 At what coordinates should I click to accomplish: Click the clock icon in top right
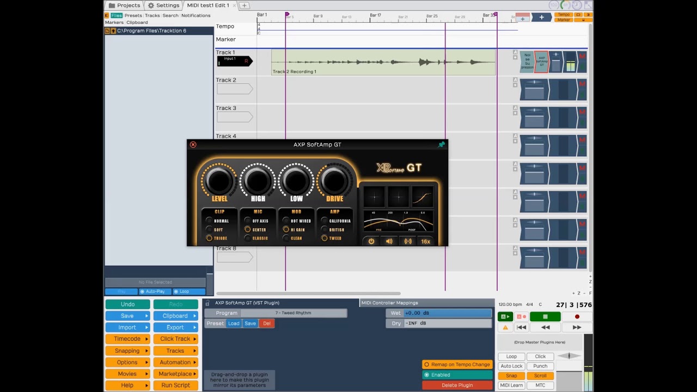click(x=577, y=5)
